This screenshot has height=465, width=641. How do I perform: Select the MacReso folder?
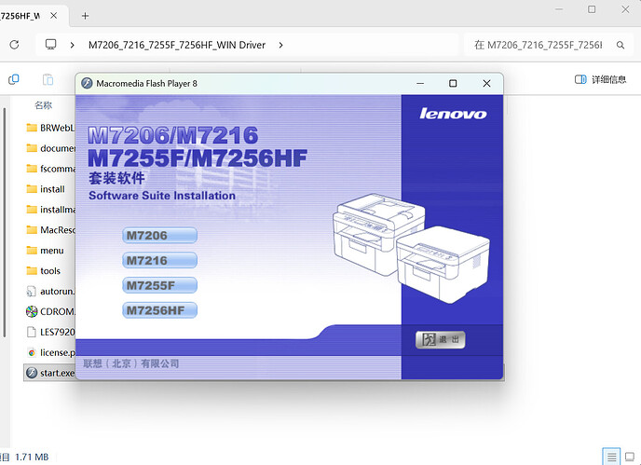click(x=50, y=230)
